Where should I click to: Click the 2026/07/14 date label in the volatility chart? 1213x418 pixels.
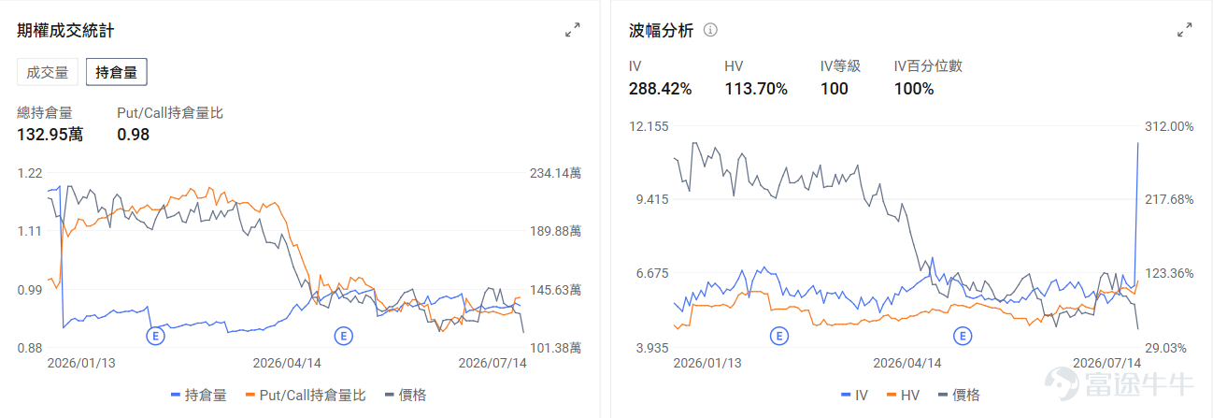point(1107,362)
